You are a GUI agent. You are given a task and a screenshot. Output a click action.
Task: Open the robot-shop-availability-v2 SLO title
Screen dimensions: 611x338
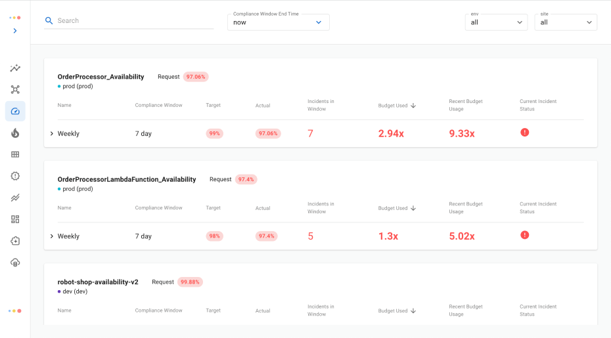coord(98,282)
